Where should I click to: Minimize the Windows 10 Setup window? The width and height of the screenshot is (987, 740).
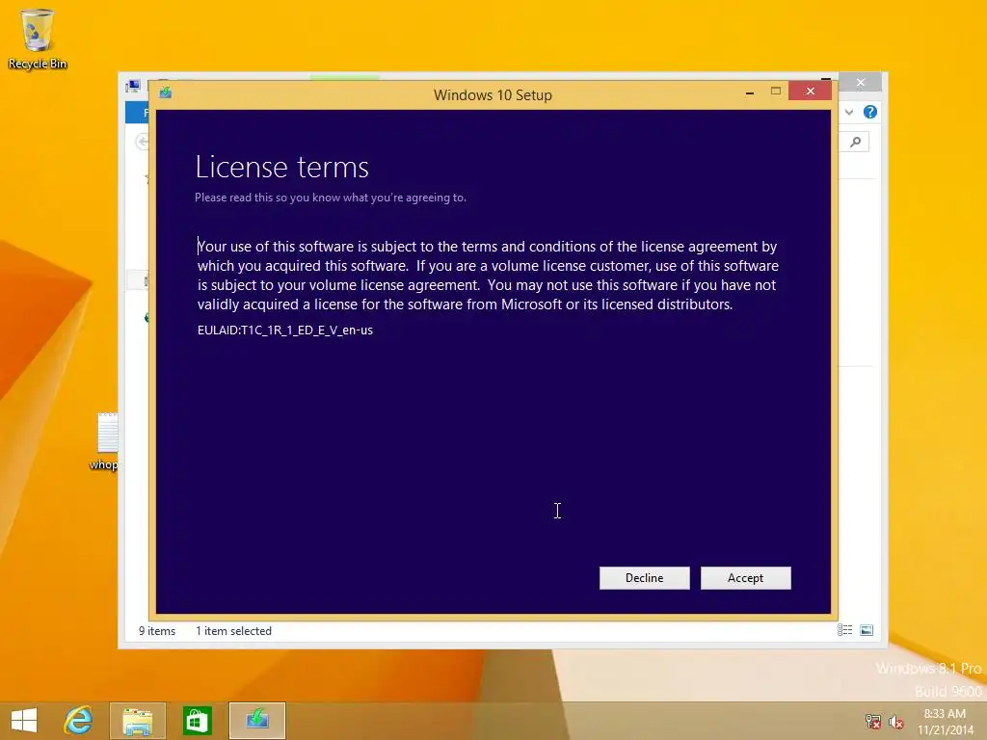[x=750, y=92]
